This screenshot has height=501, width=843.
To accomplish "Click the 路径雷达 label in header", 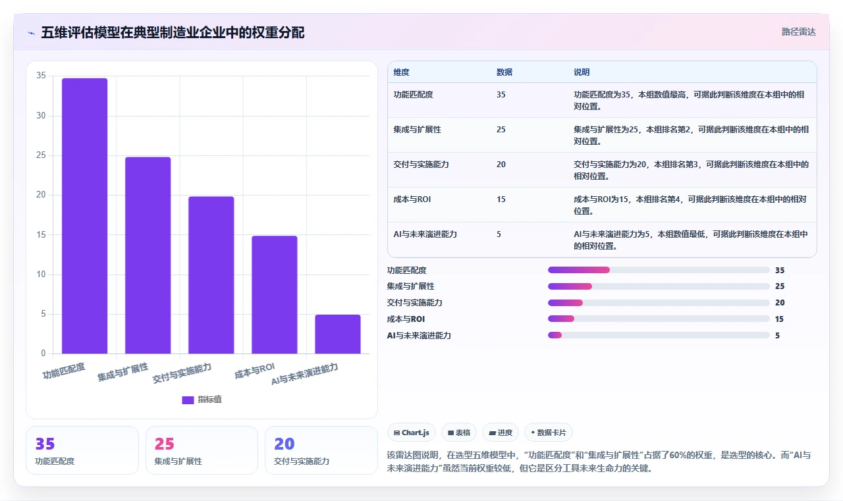I will point(798,32).
